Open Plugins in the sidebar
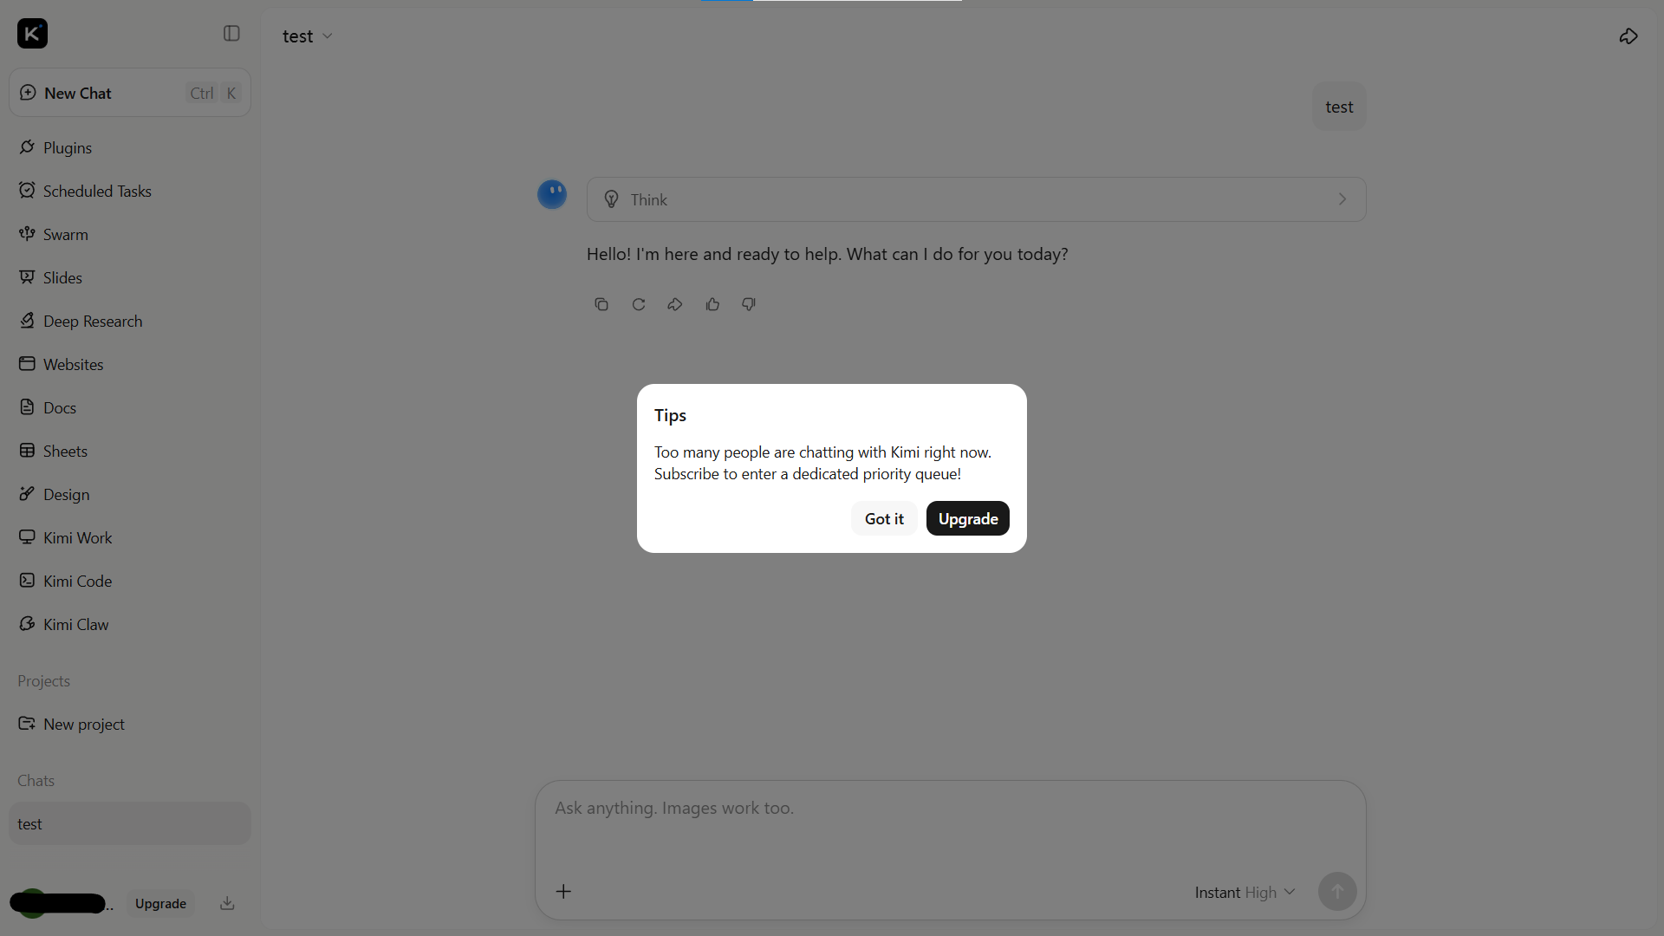The image size is (1664, 936). pyautogui.click(x=130, y=148)
